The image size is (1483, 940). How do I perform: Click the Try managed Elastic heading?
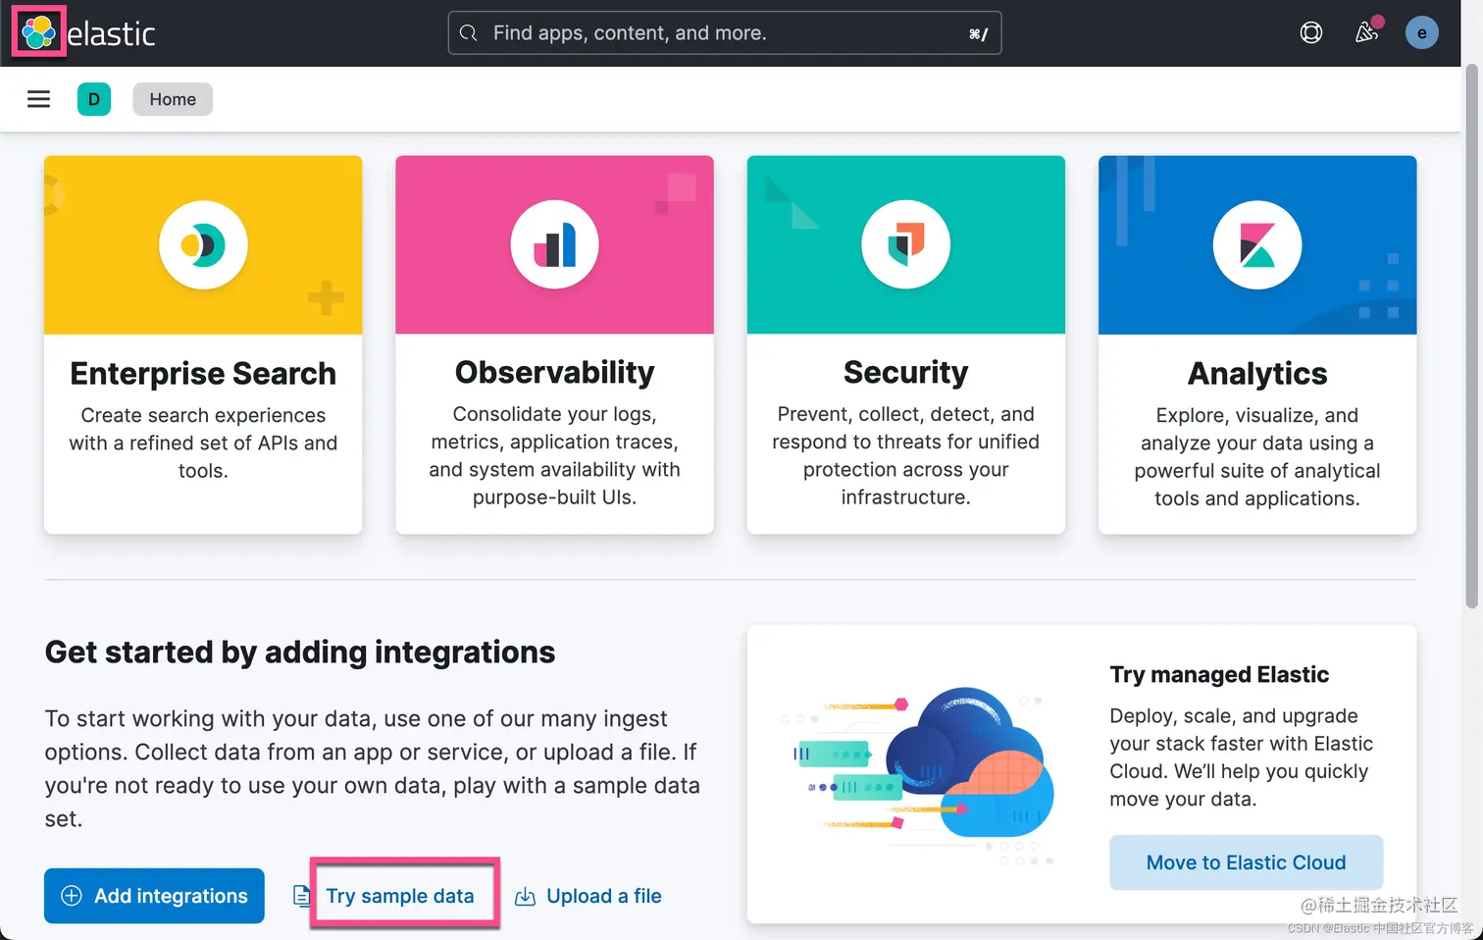1219,674
